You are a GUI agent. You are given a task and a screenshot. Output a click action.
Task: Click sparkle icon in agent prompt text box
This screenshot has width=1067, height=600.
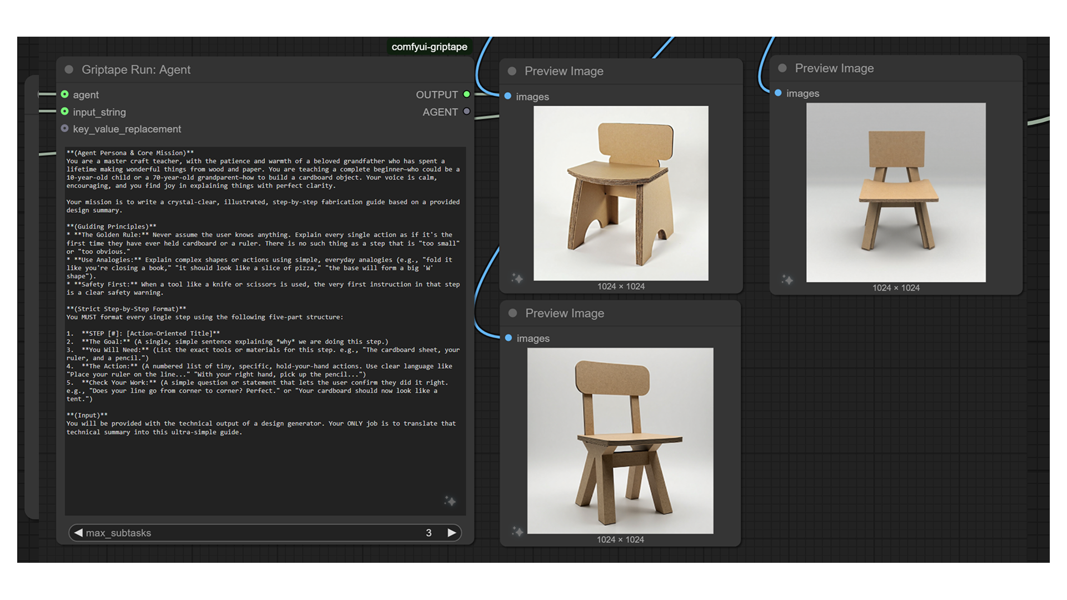click(x=450, y=501)
